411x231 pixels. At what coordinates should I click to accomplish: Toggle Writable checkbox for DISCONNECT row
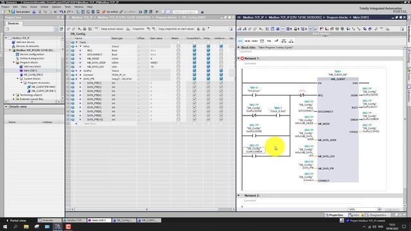click(208, 55)
